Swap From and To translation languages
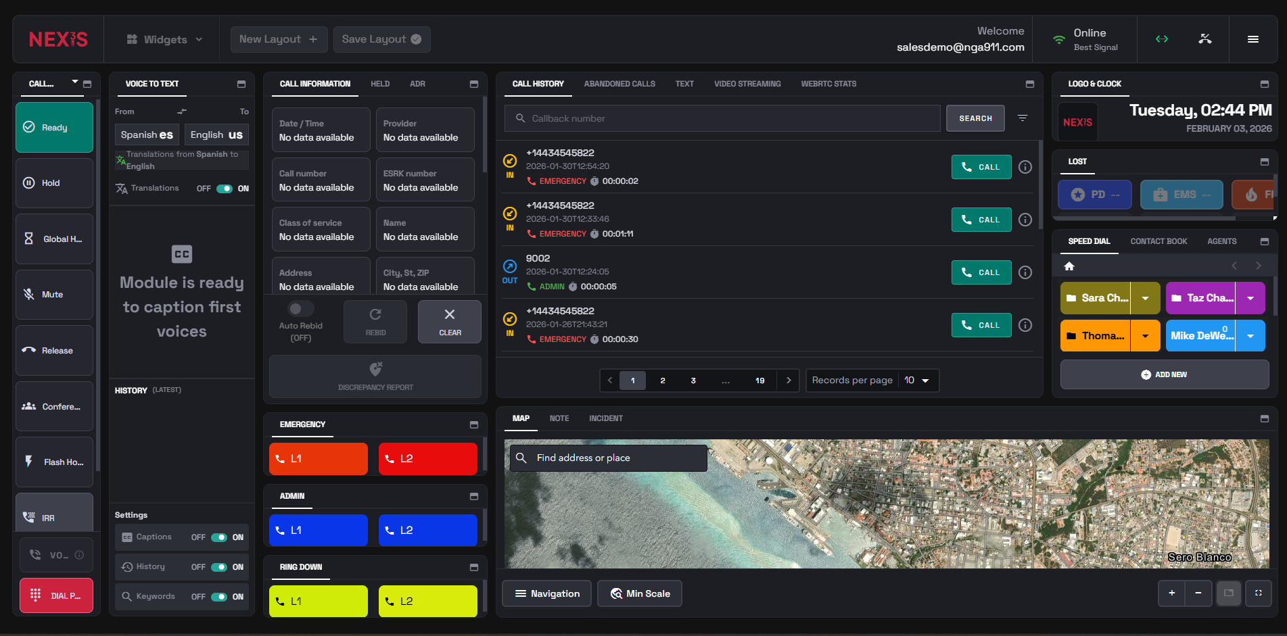Screen dimensions: 1287x636 click(182, 112)
